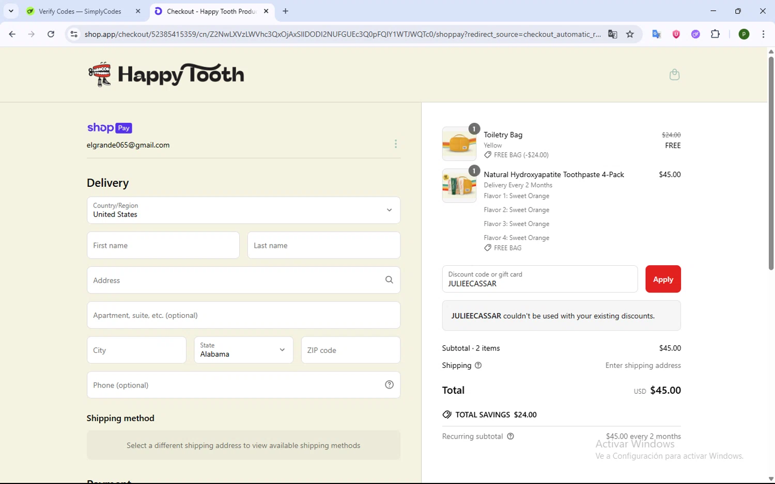This screenshot has width=775, height=484.
Task: Click the Toiletry Bag product thumbnail
Action: (x=459, y=144)
